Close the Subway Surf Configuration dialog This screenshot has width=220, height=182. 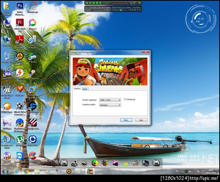(146, 52)
